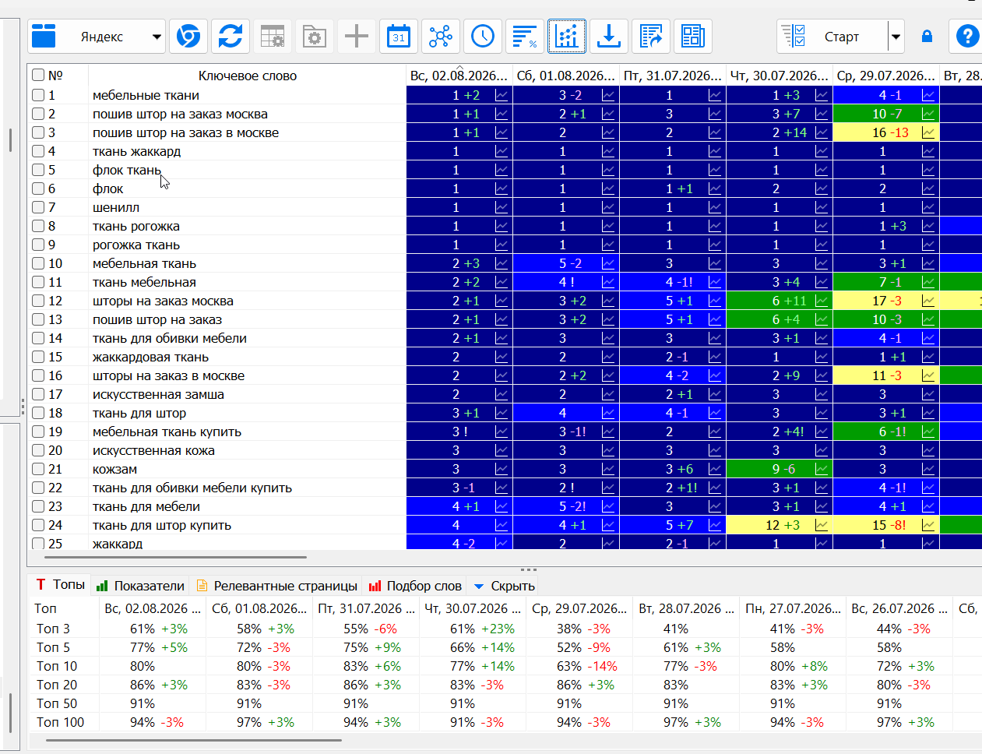Open the dot chart analytics icon
Viewport: 982px width, 754px height.
pos(567,36)
